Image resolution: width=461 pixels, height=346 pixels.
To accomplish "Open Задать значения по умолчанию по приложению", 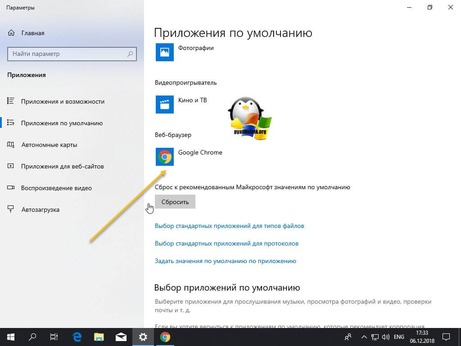I will point(225,261).
